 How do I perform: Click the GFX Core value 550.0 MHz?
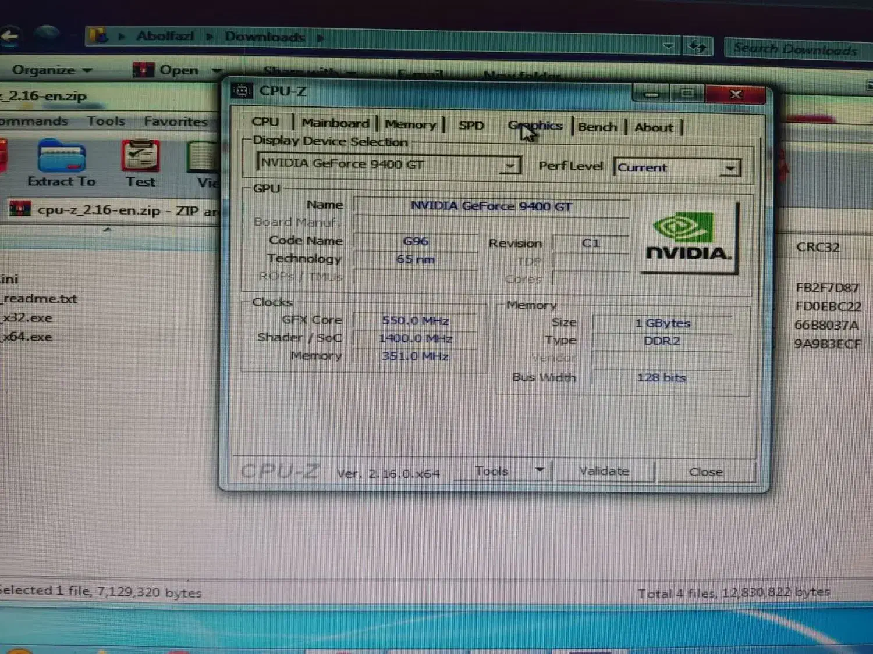[x=415, y=320]
